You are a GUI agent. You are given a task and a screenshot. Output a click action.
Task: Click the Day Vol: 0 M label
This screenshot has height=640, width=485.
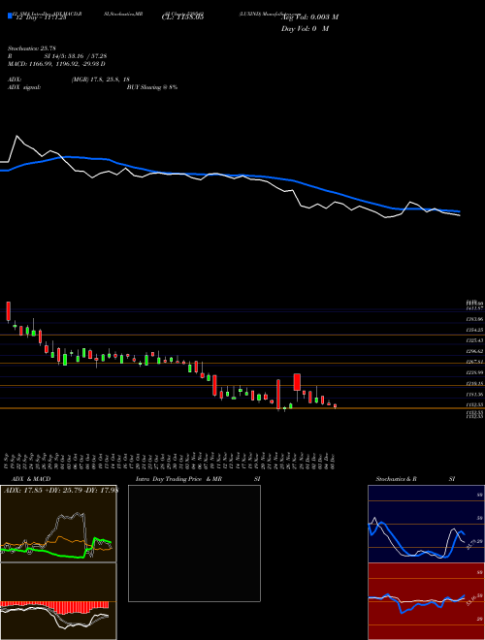pos(305,29)
